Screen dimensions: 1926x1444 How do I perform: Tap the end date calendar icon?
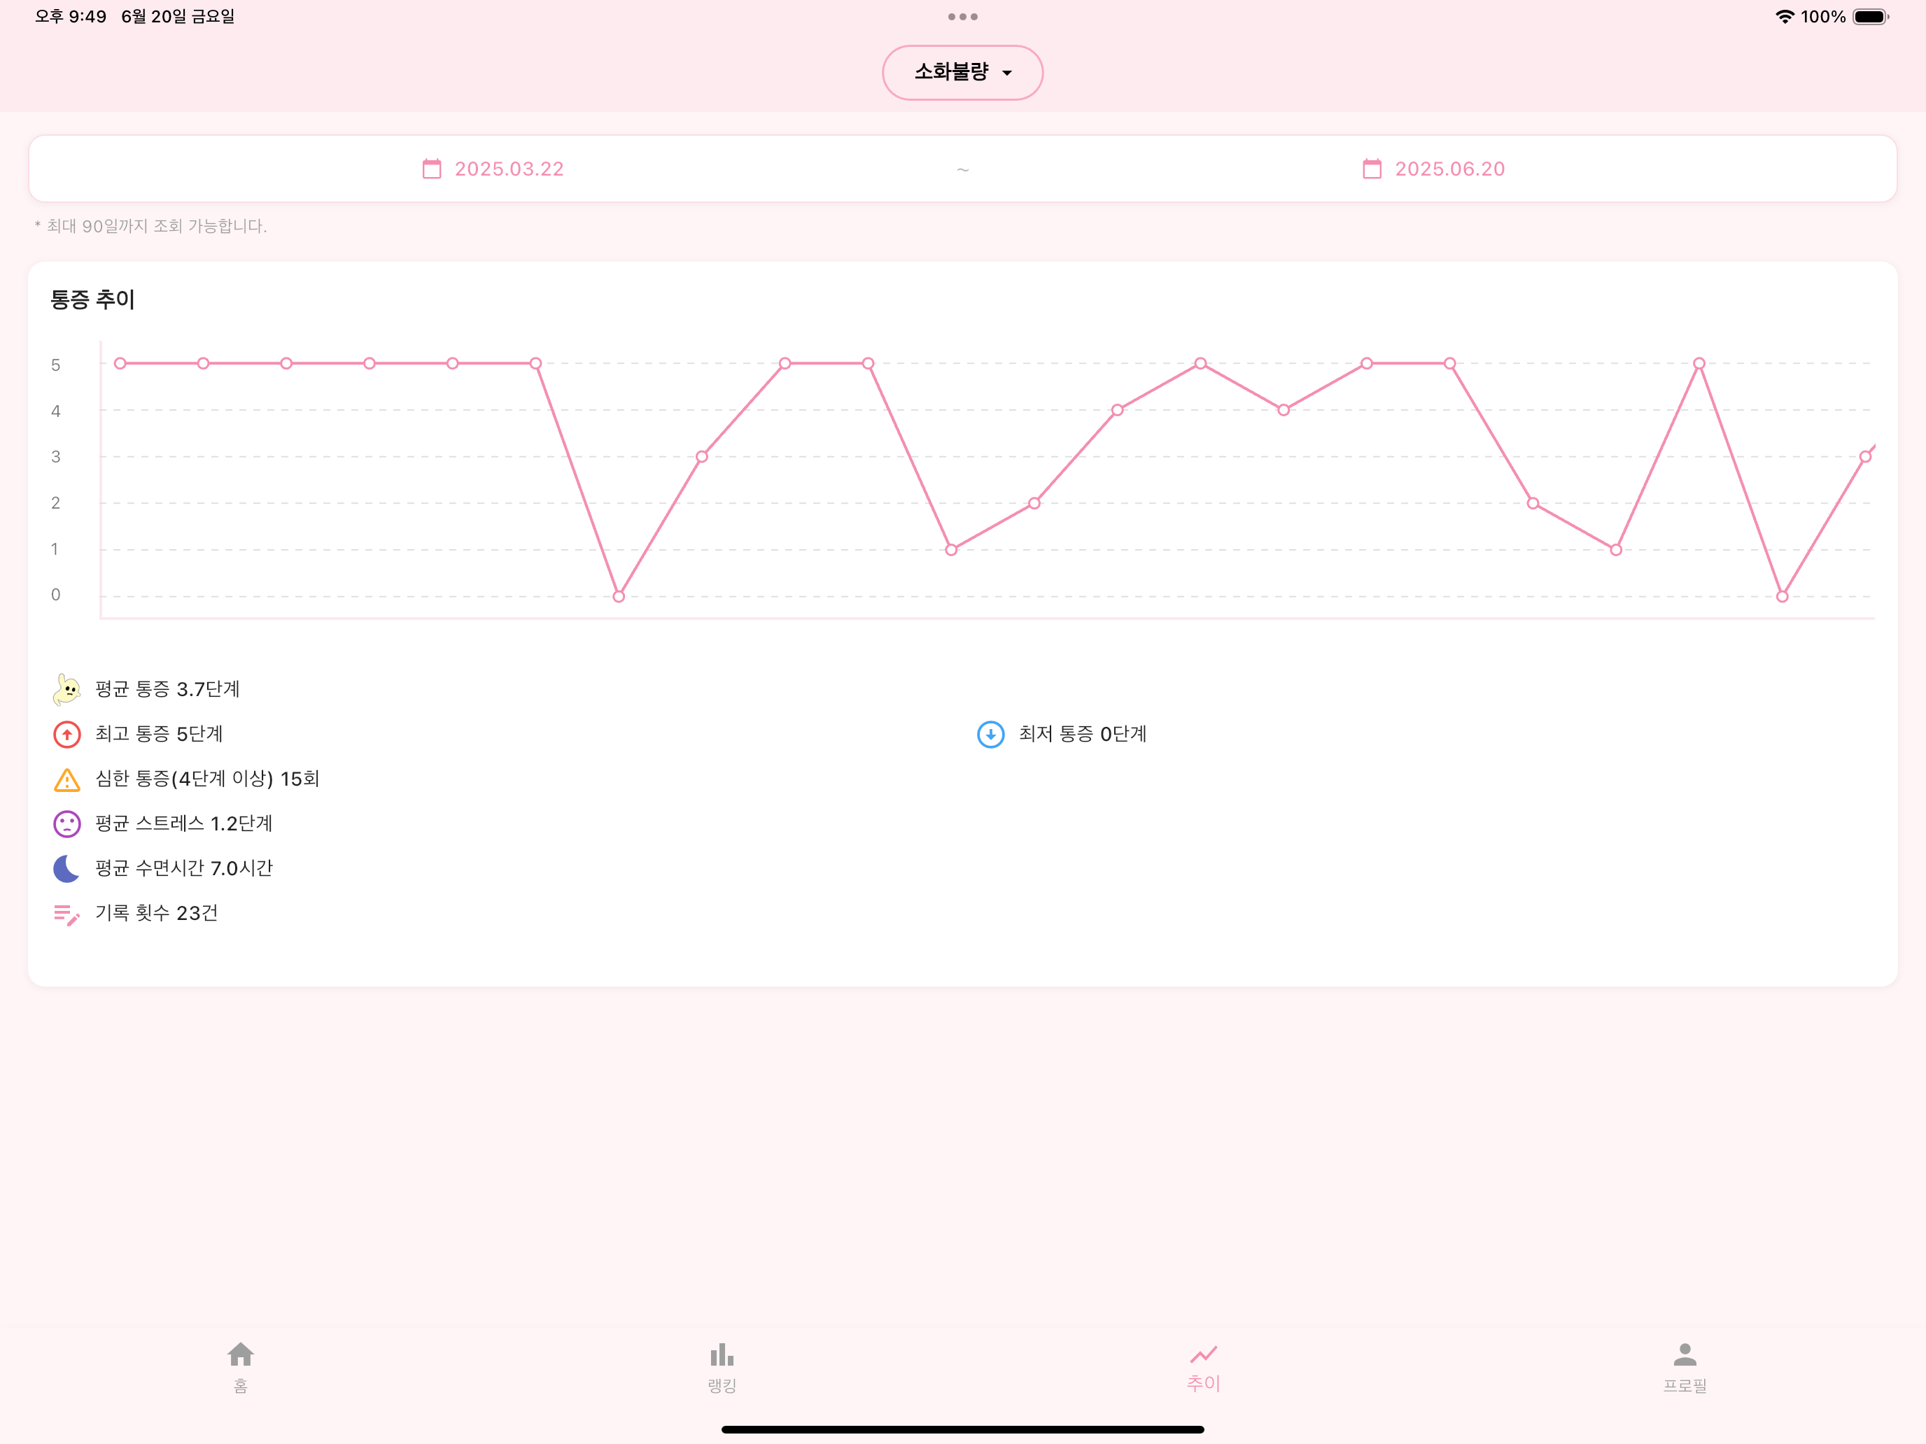tap(1372, 169)
